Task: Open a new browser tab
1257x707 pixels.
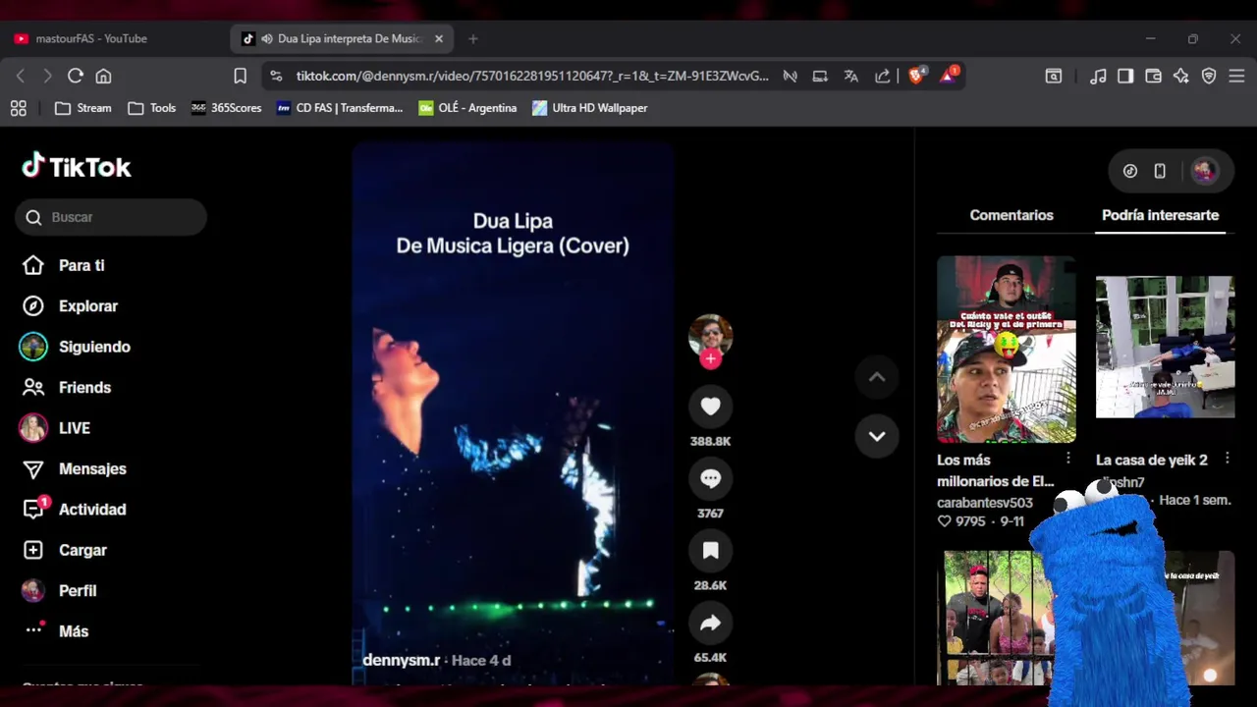Action: click(x=473, y=38)
